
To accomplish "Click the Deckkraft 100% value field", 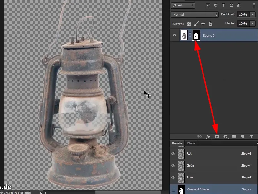I will (x=243, y=15).
